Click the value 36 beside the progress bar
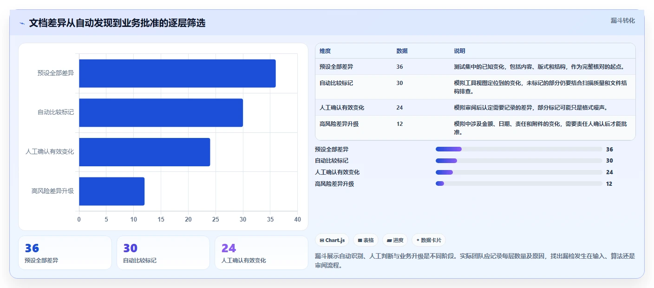Screen dimensions: 654x288 click(x=609, y=149)
